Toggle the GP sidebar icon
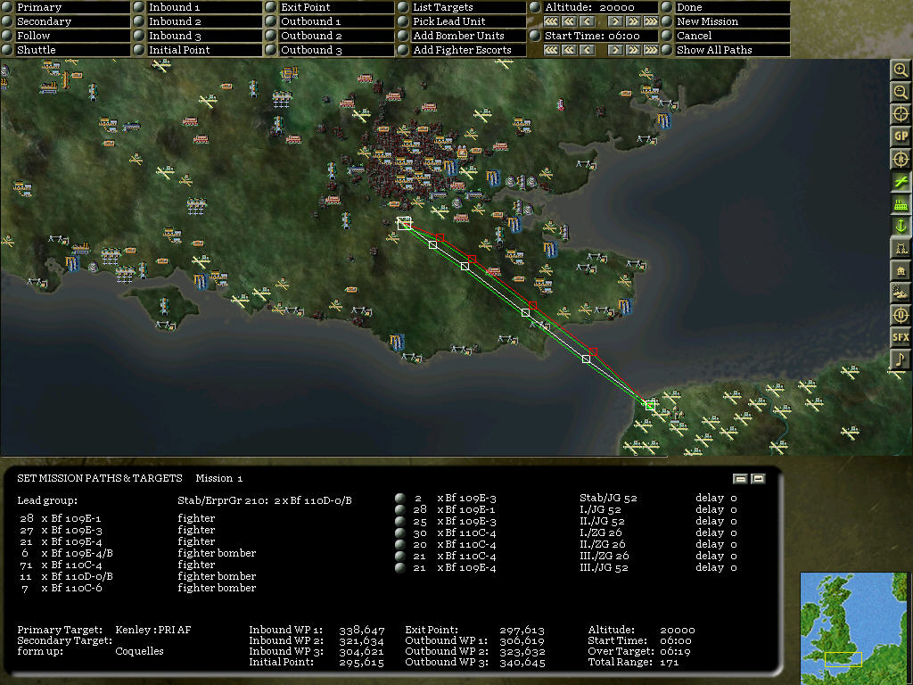 901,136
